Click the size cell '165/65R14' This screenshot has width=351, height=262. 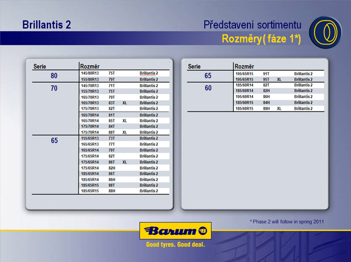90,150
